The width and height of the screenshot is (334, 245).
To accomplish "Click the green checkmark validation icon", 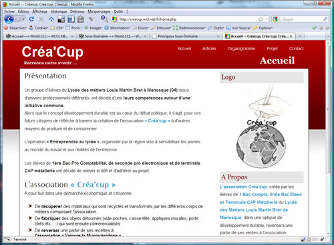I will point(315,28).
